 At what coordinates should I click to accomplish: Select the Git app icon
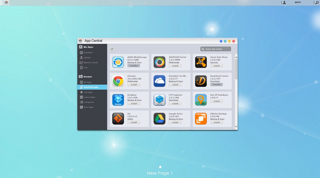(118, 119)
